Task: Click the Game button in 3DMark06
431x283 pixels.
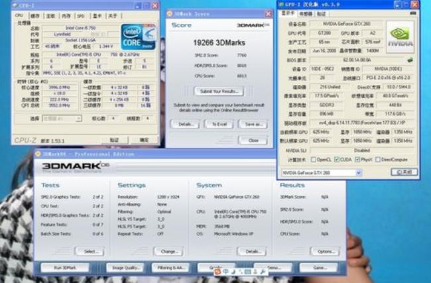Action: (x=319, y=267)
